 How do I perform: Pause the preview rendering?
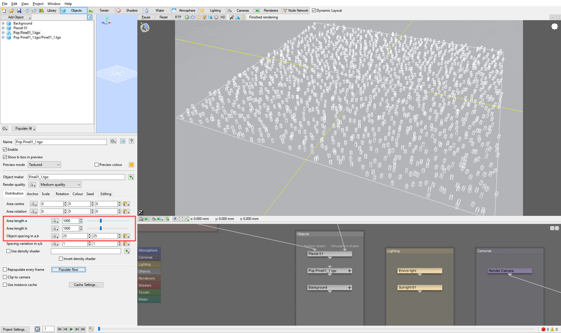coord(146,17)
